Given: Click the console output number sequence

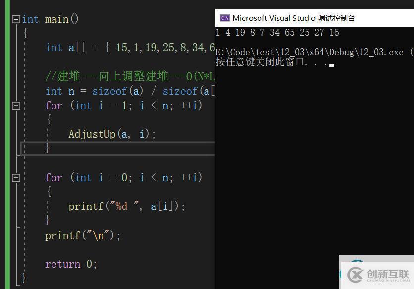Looking at the screenshot, I should 277,33.
